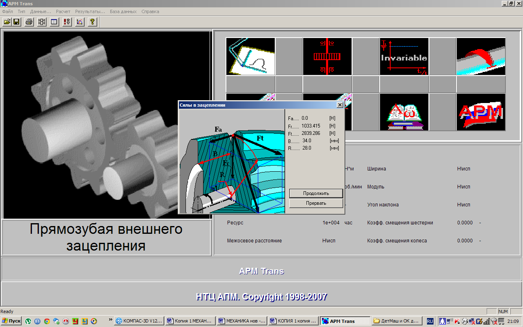The image size is (523, 327).
Task: Click the force diagram in the dialog
Action: 232,161
